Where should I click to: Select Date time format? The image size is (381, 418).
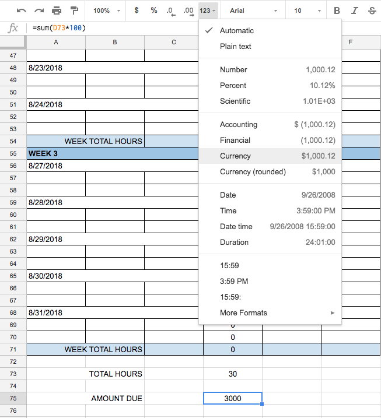pos(270,226)
